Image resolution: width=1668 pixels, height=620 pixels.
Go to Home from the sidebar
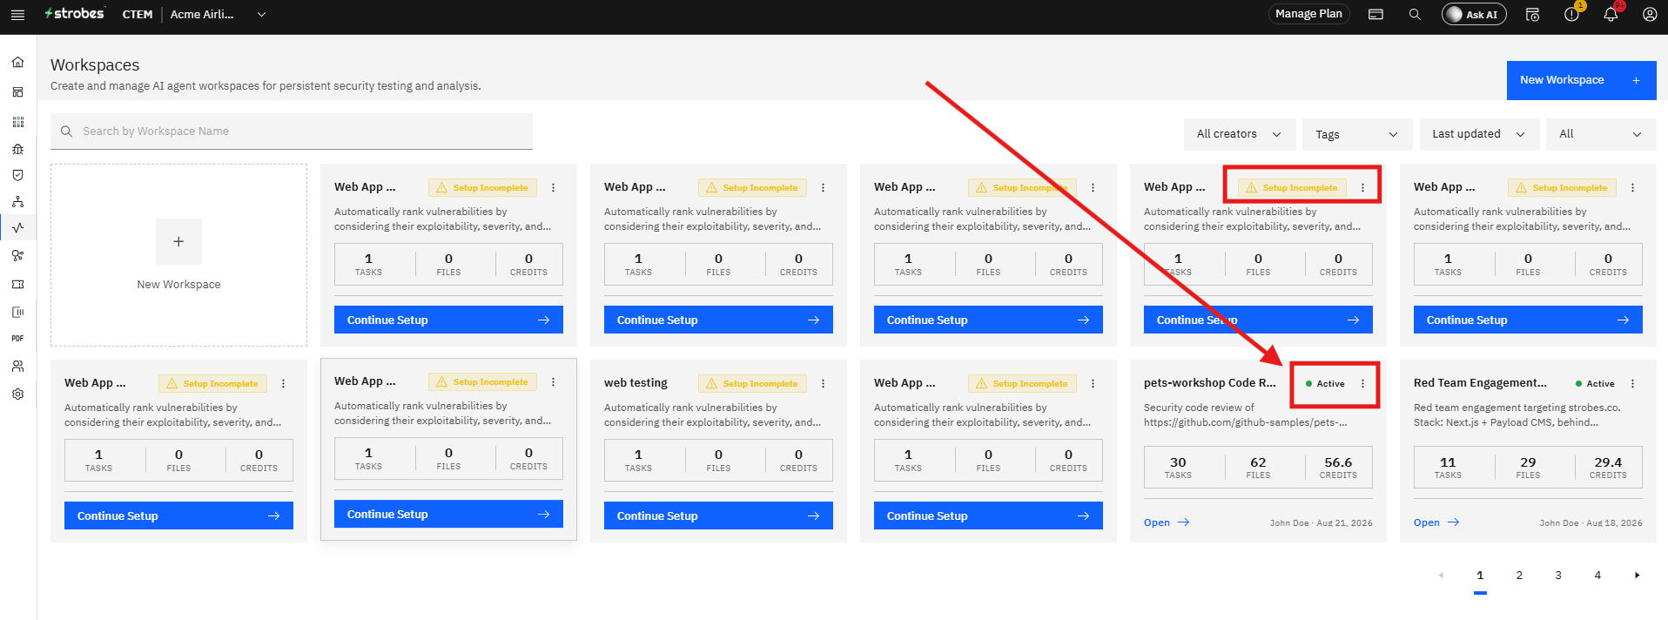17,63
